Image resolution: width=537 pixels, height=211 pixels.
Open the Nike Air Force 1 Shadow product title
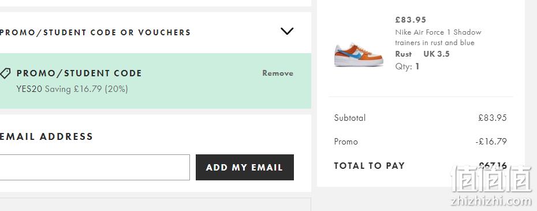pos(438,38)
